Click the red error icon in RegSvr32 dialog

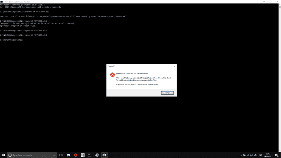tap(112, 75)
